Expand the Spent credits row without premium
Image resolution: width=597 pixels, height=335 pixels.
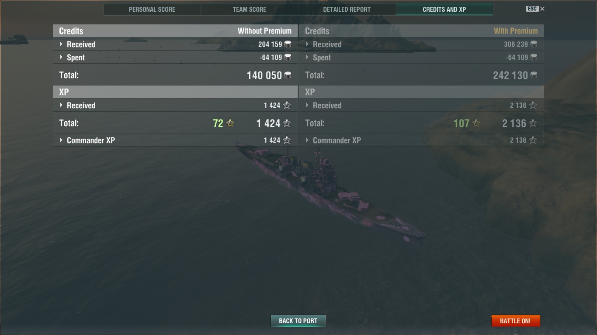(x=175, y=57)
